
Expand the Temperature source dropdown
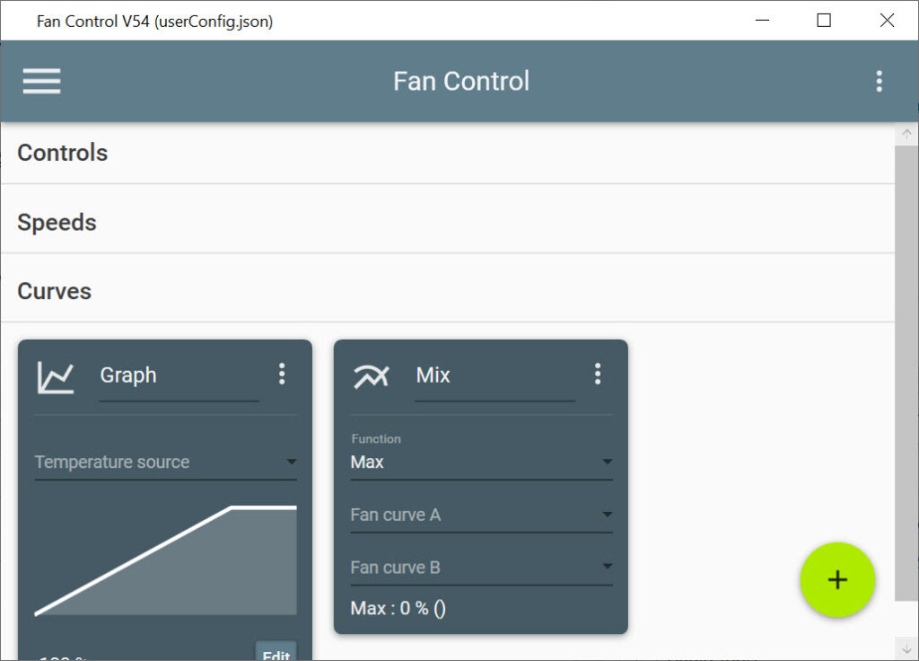(x=166, y=463)
